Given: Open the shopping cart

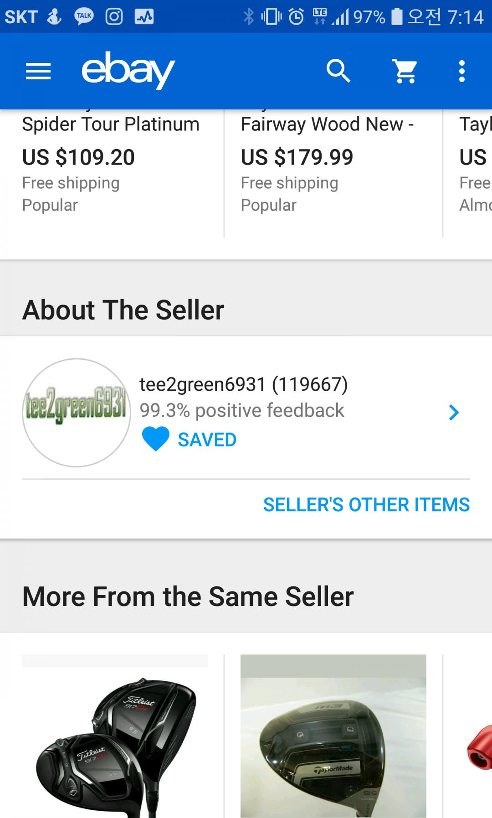Looking at the screenshot, I should pyautogui.click(x=405, y=71).
